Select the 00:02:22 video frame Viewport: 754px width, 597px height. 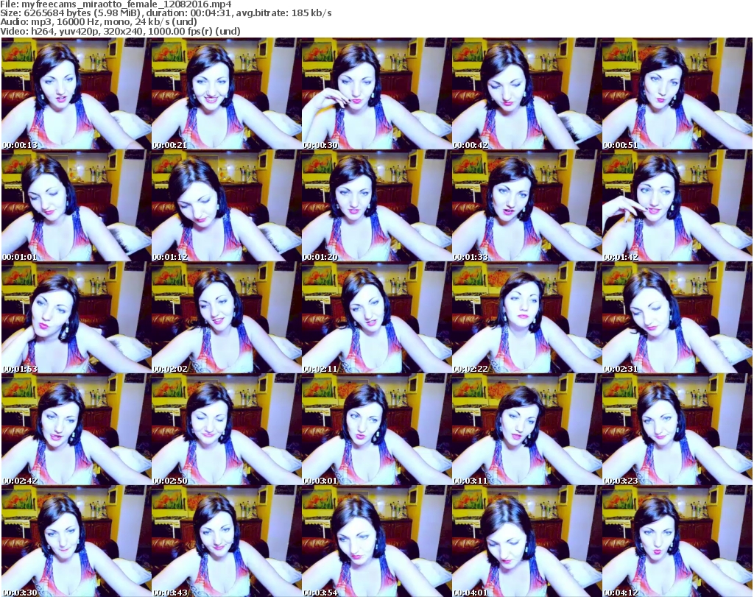[x=526, y=318]
